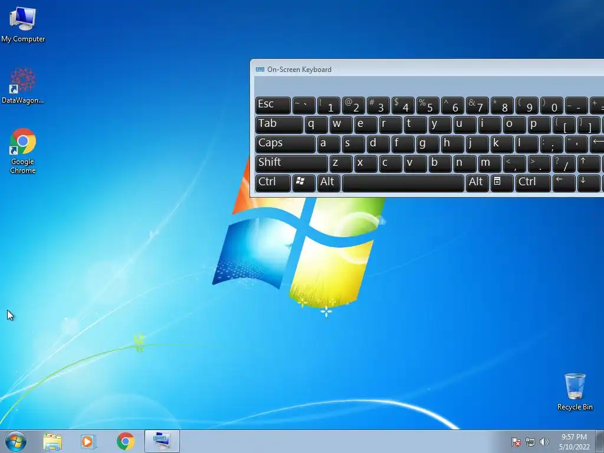Tap the p key

coord(539,125)
